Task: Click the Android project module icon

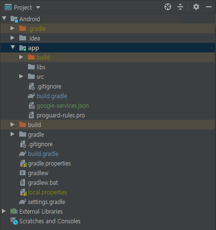Action: [14, 19]
